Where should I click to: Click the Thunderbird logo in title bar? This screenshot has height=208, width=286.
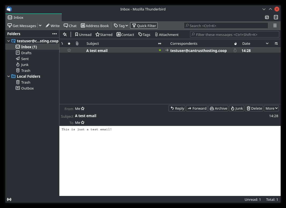tap(9, 9)
